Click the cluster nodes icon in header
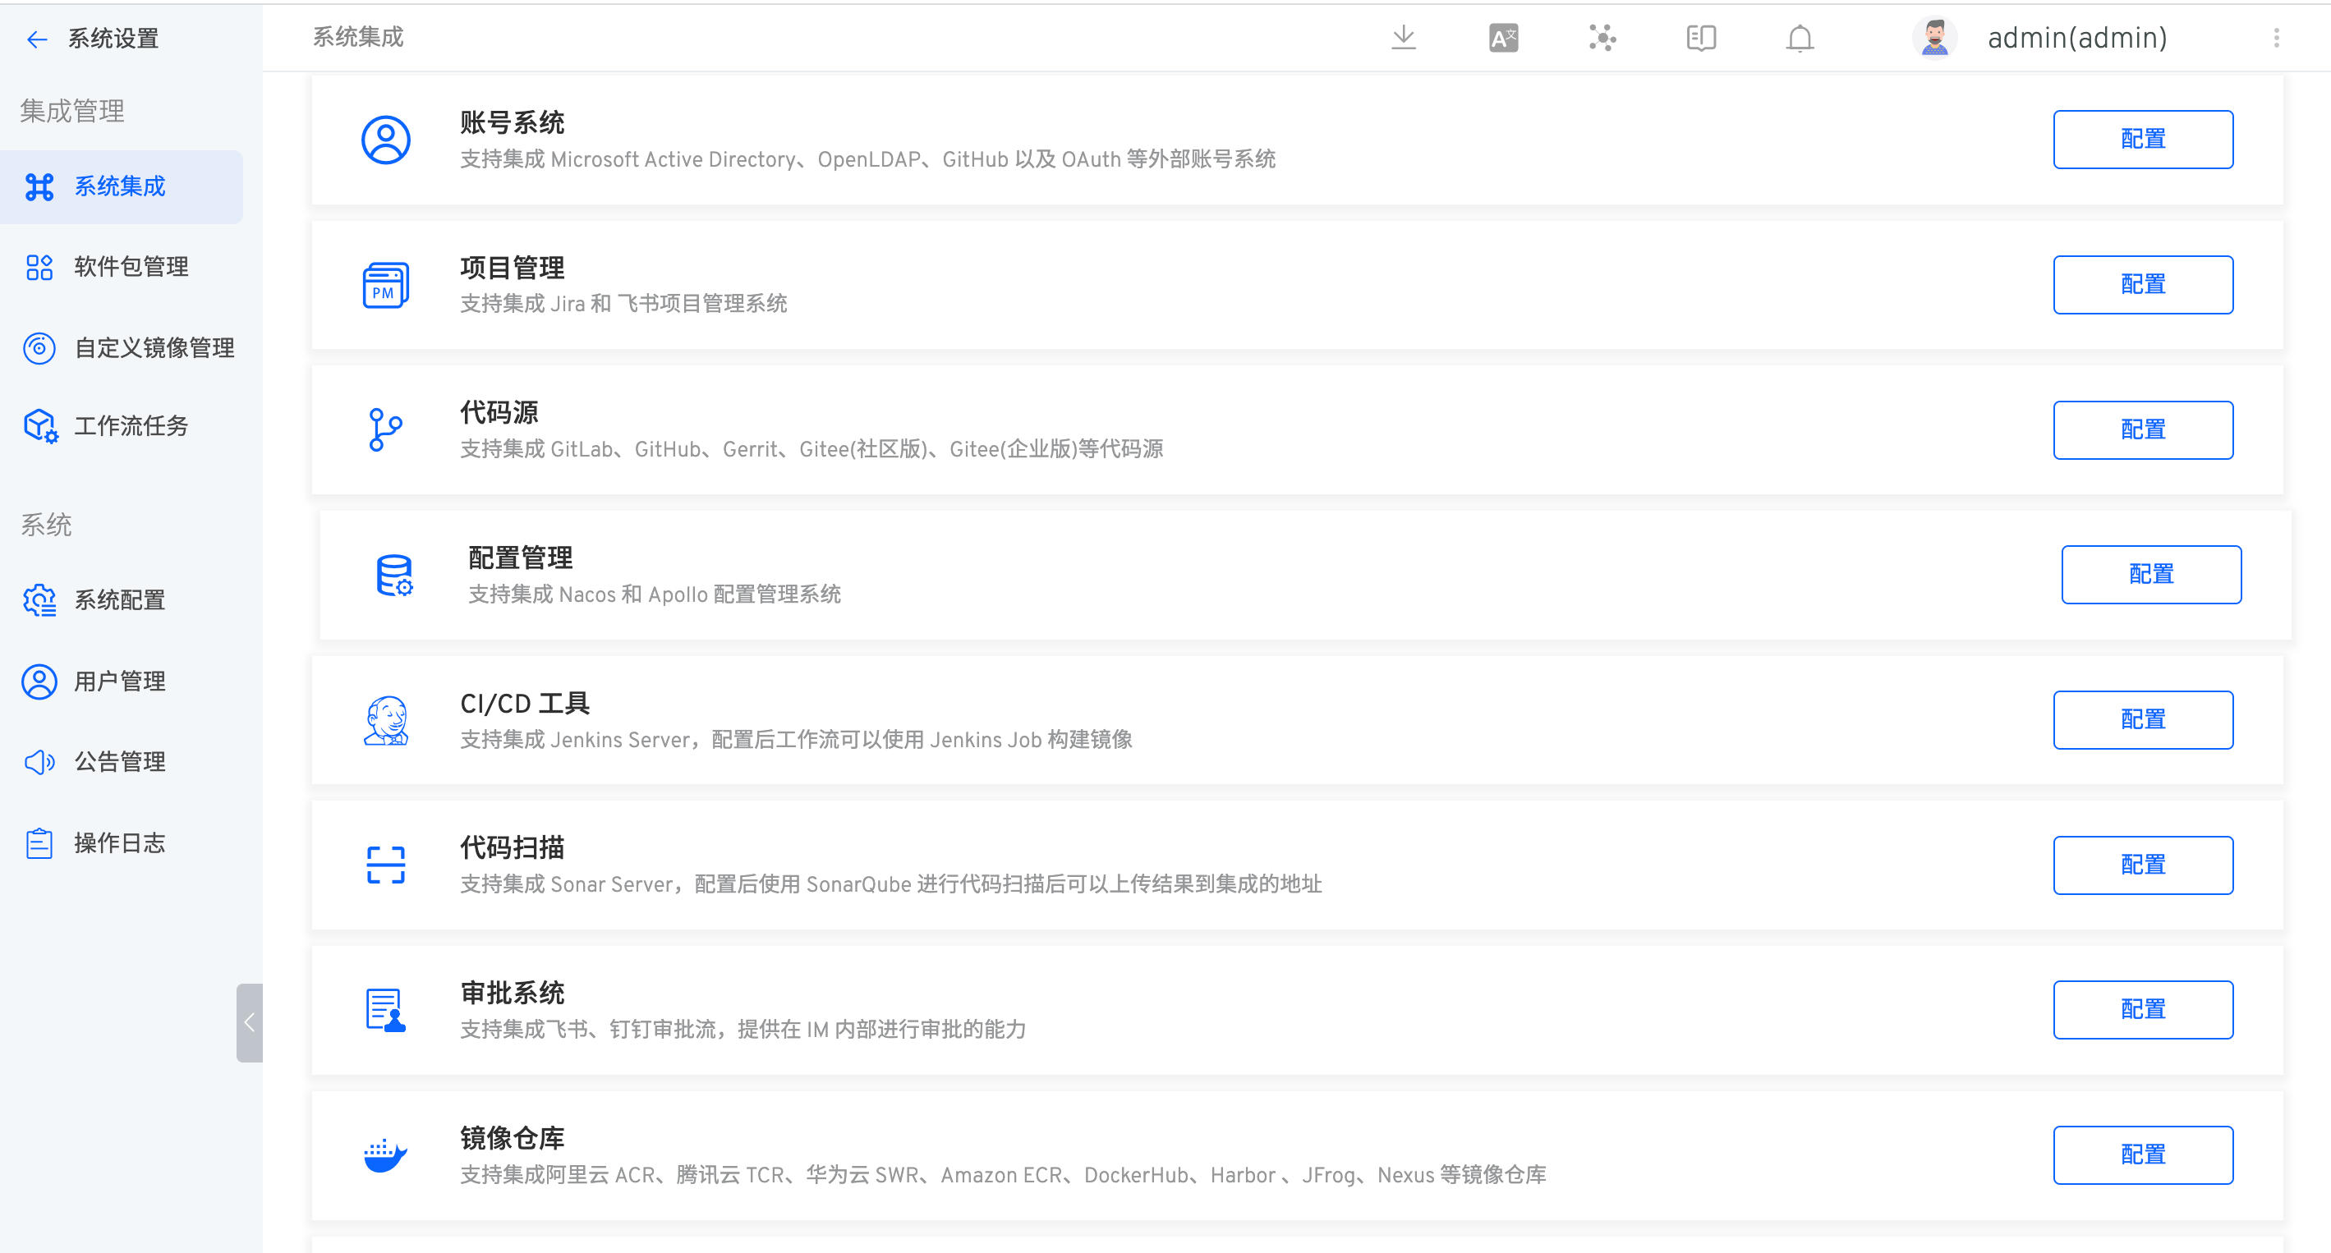This screenshot has width=2331, height=1253. [x=1602, y=38]
